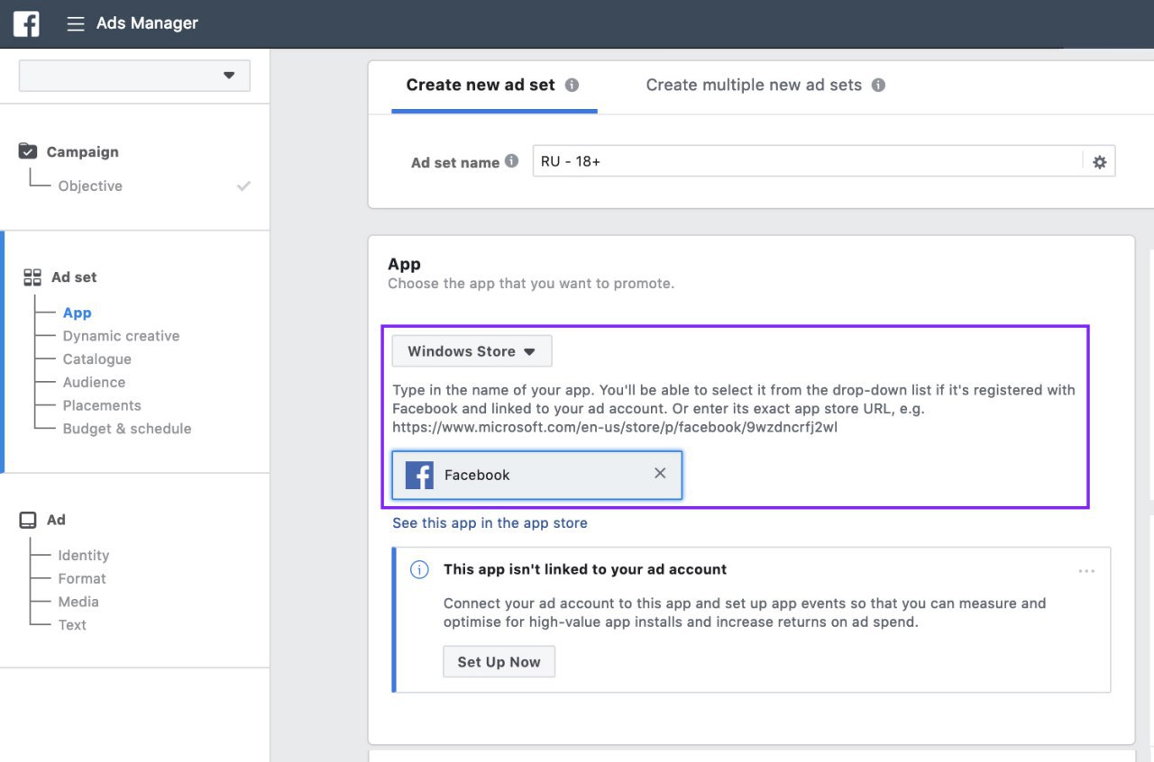Image resolution: width=1154 pixels, height=762 pixels.
Task: Click the Ad heading in sidebar
Action: [56, 520]
